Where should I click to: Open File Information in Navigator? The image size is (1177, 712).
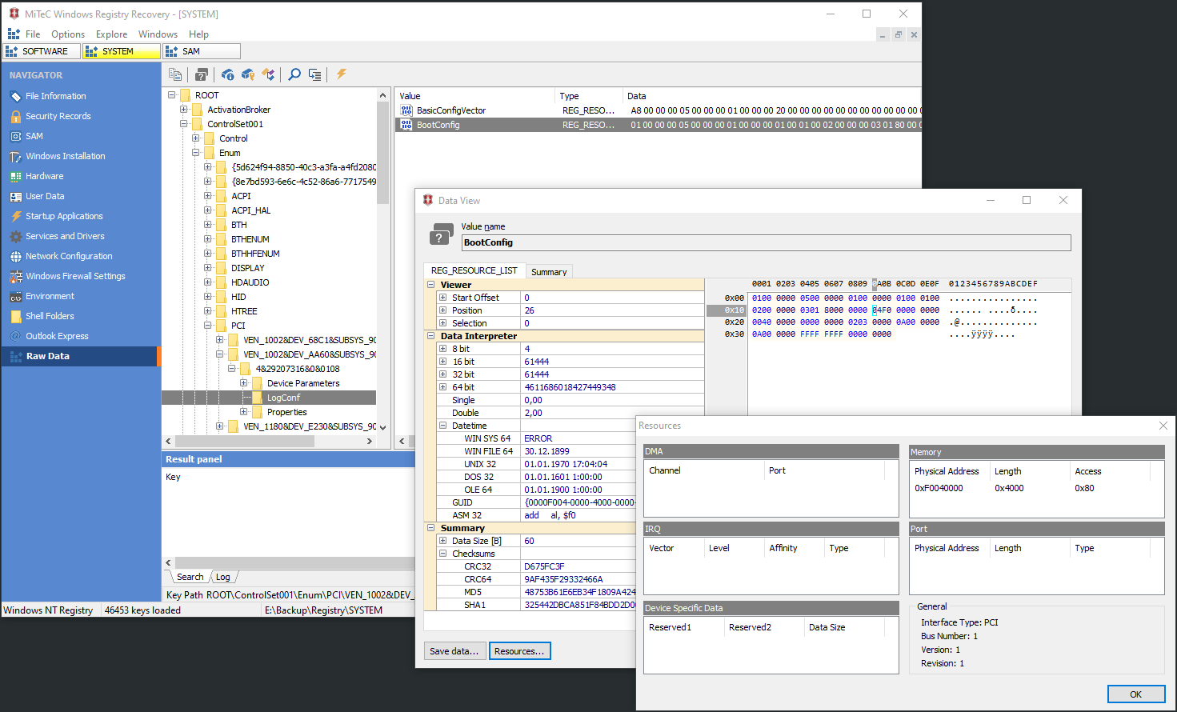click(55, 96)
